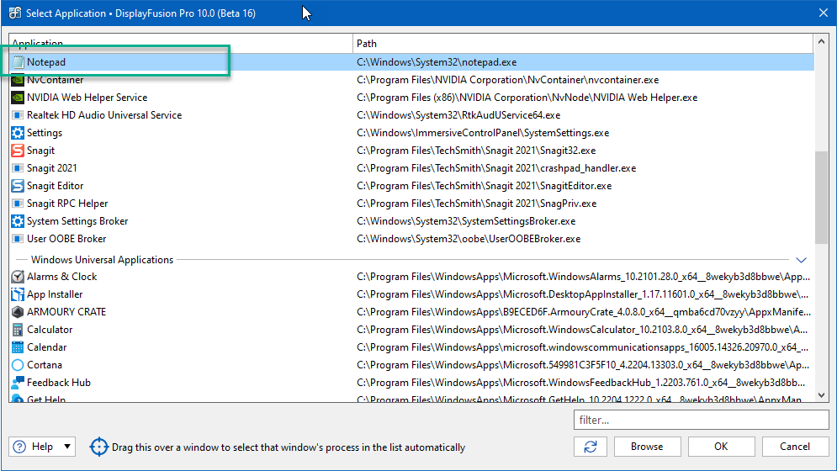The image size is (837, 471).
Task: Click the Settings gear icon in the list
Action: [x=18, y=132]
